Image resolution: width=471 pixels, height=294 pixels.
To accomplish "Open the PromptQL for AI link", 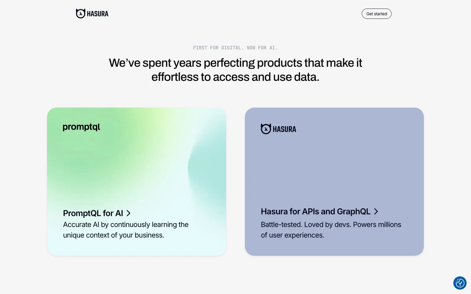I will [x=93, y=213].
